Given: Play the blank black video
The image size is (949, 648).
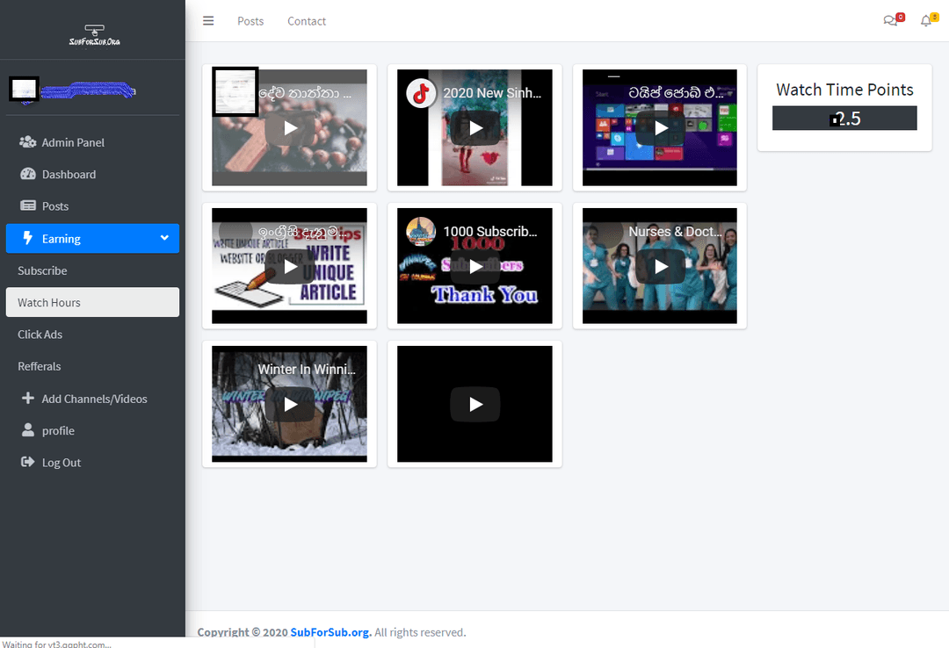Looking at the screenshot, I should [475, 404].
